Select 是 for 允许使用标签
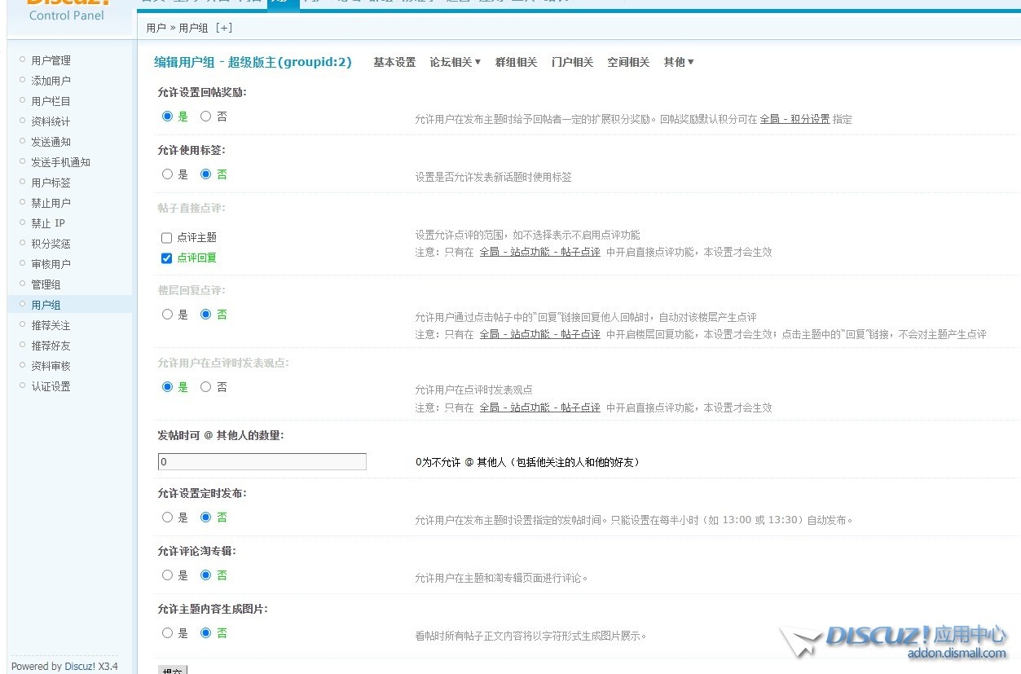This screenshot has height=674, width=1021. [168, 174]
